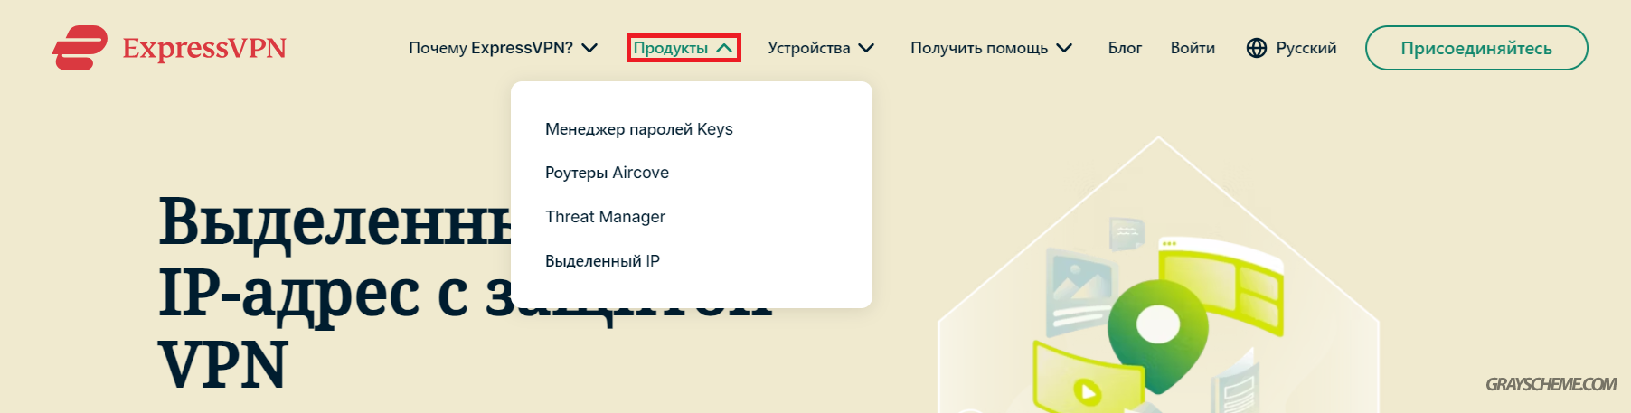Open Threat Manager menu entry
Screen dimensions: 1631x413
click(605, 217)
